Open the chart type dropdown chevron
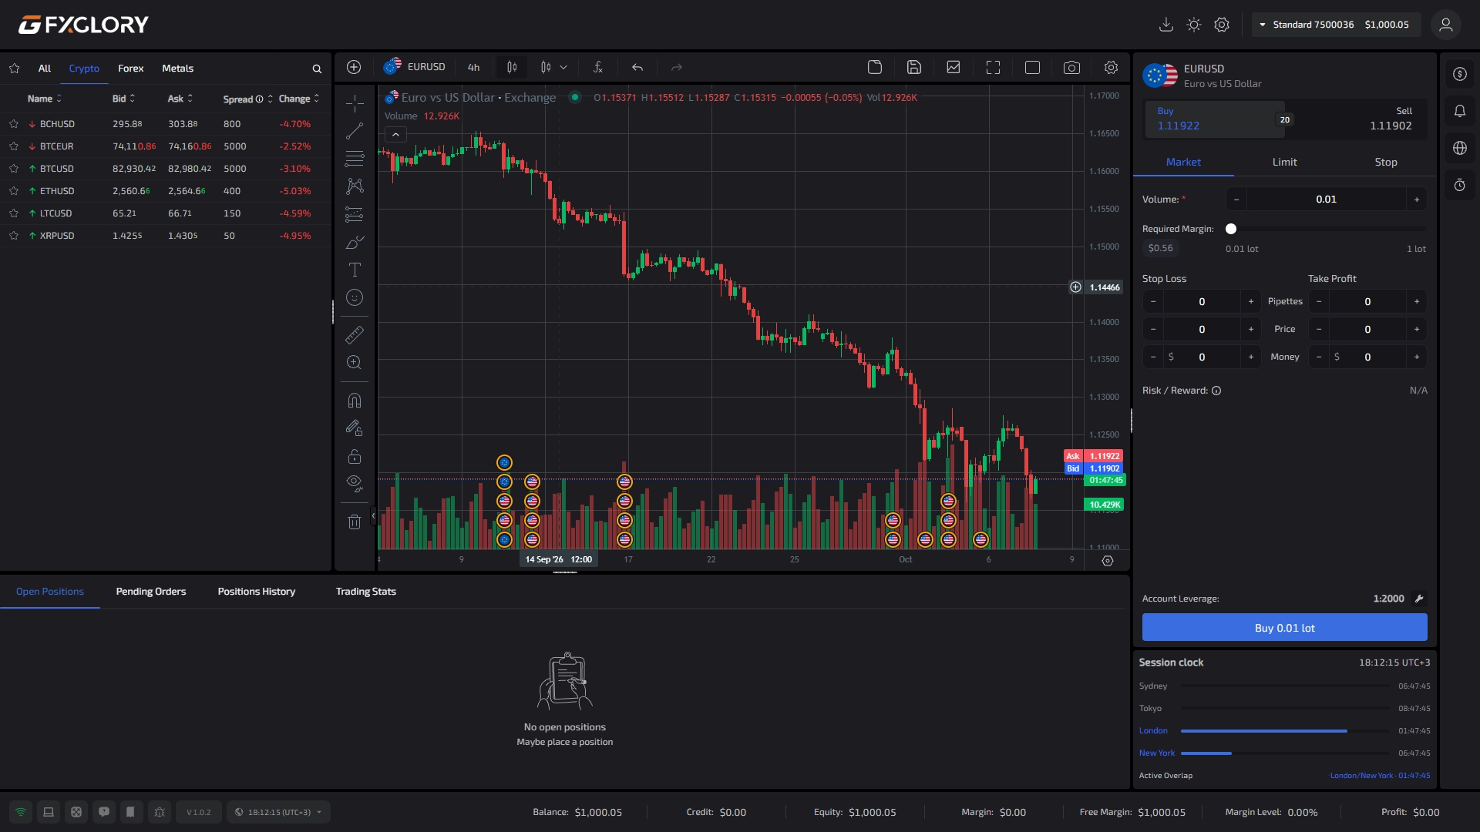Screen dimensions: 1480x832 coord(563,67)
